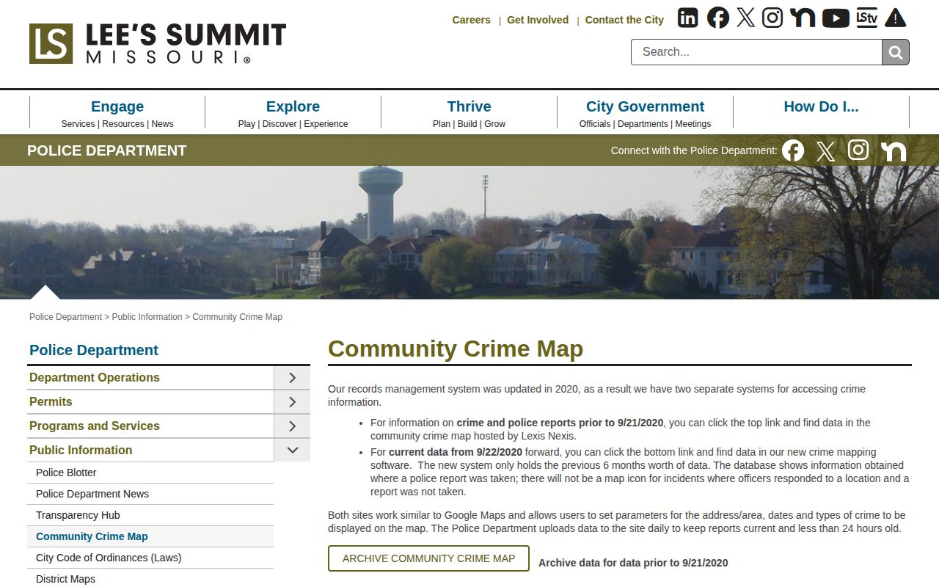Open District Maps sidebar link
Image resolution: width=939 pixels, height=587 pixels.
(65, 579)
